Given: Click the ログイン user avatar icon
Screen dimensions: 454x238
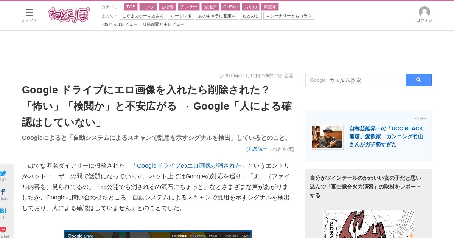Looking at the screenshot, I should click(424, 12).
